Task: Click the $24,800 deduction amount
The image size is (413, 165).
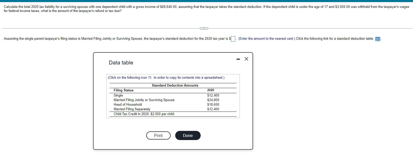Action: (213, 100)
